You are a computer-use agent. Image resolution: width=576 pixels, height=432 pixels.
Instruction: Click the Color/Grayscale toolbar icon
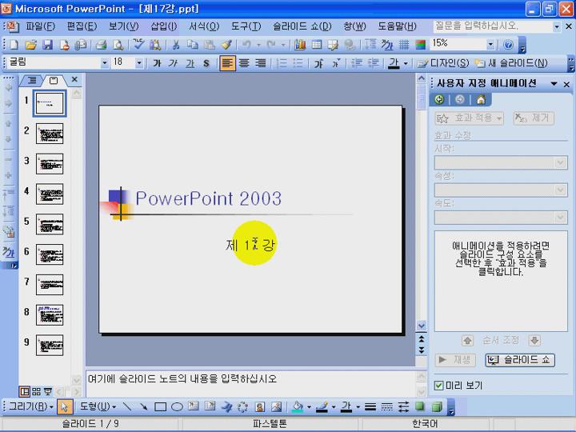[x=420, y=45]
